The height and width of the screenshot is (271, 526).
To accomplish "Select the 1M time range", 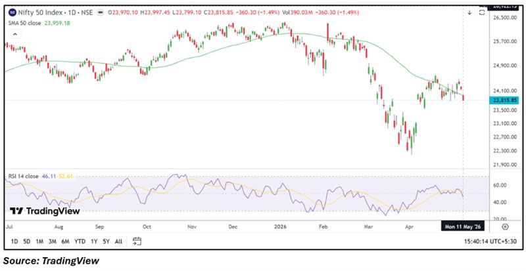I will [x=39, y=241].
